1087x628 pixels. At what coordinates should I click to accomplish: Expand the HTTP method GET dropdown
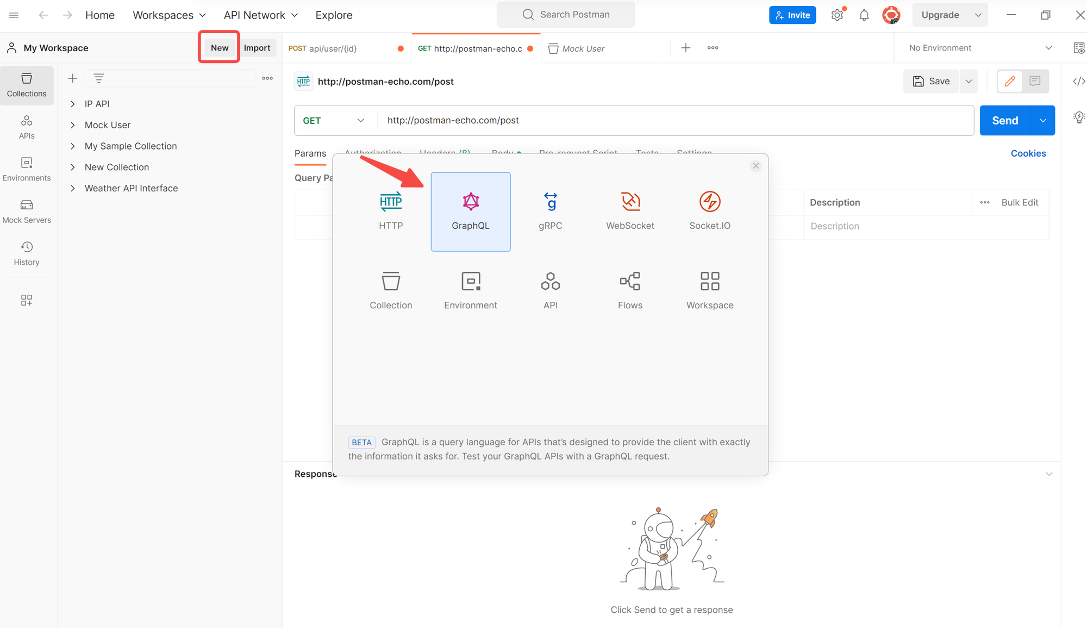click(333, 120)
